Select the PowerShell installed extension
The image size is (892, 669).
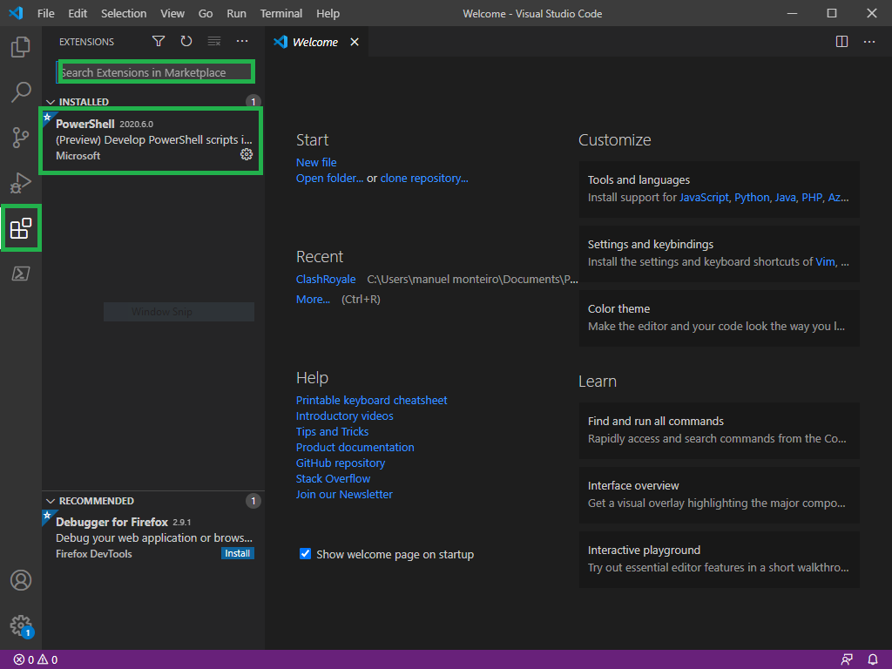pos(152,140)
